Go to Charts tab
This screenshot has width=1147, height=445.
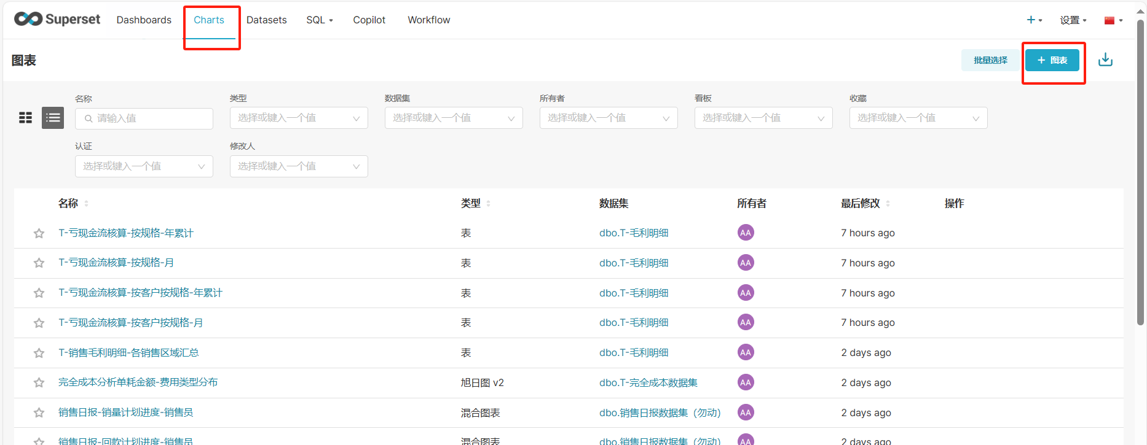pyautogui.click(x=209, y=20)
